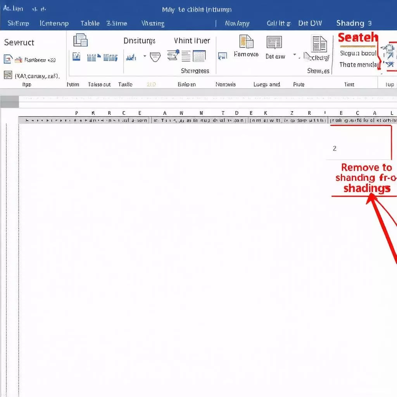Open the Shaw.es dropdown in the ribbon
The image size is (397, 397).
point(319,71)
